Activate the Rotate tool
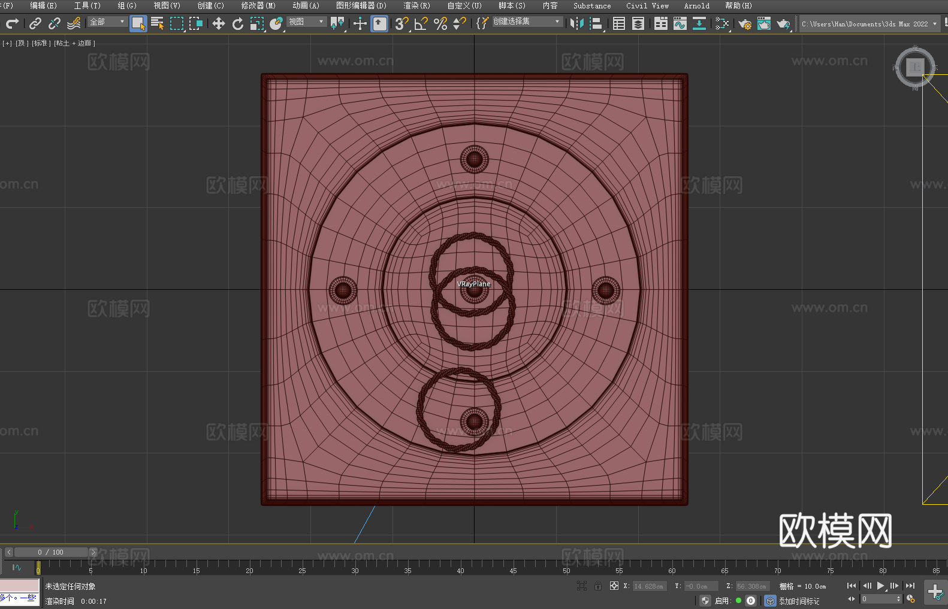Image resolution: width=948 pixels, height=609 pixels. pyautogui.click(x=238, y=23)
